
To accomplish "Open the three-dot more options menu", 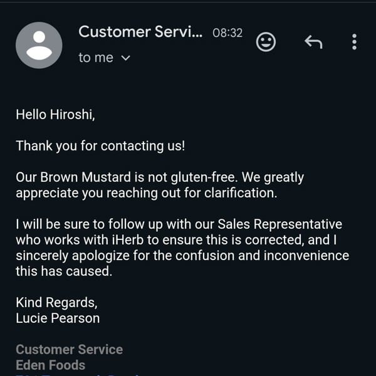I will pos(354,42).
